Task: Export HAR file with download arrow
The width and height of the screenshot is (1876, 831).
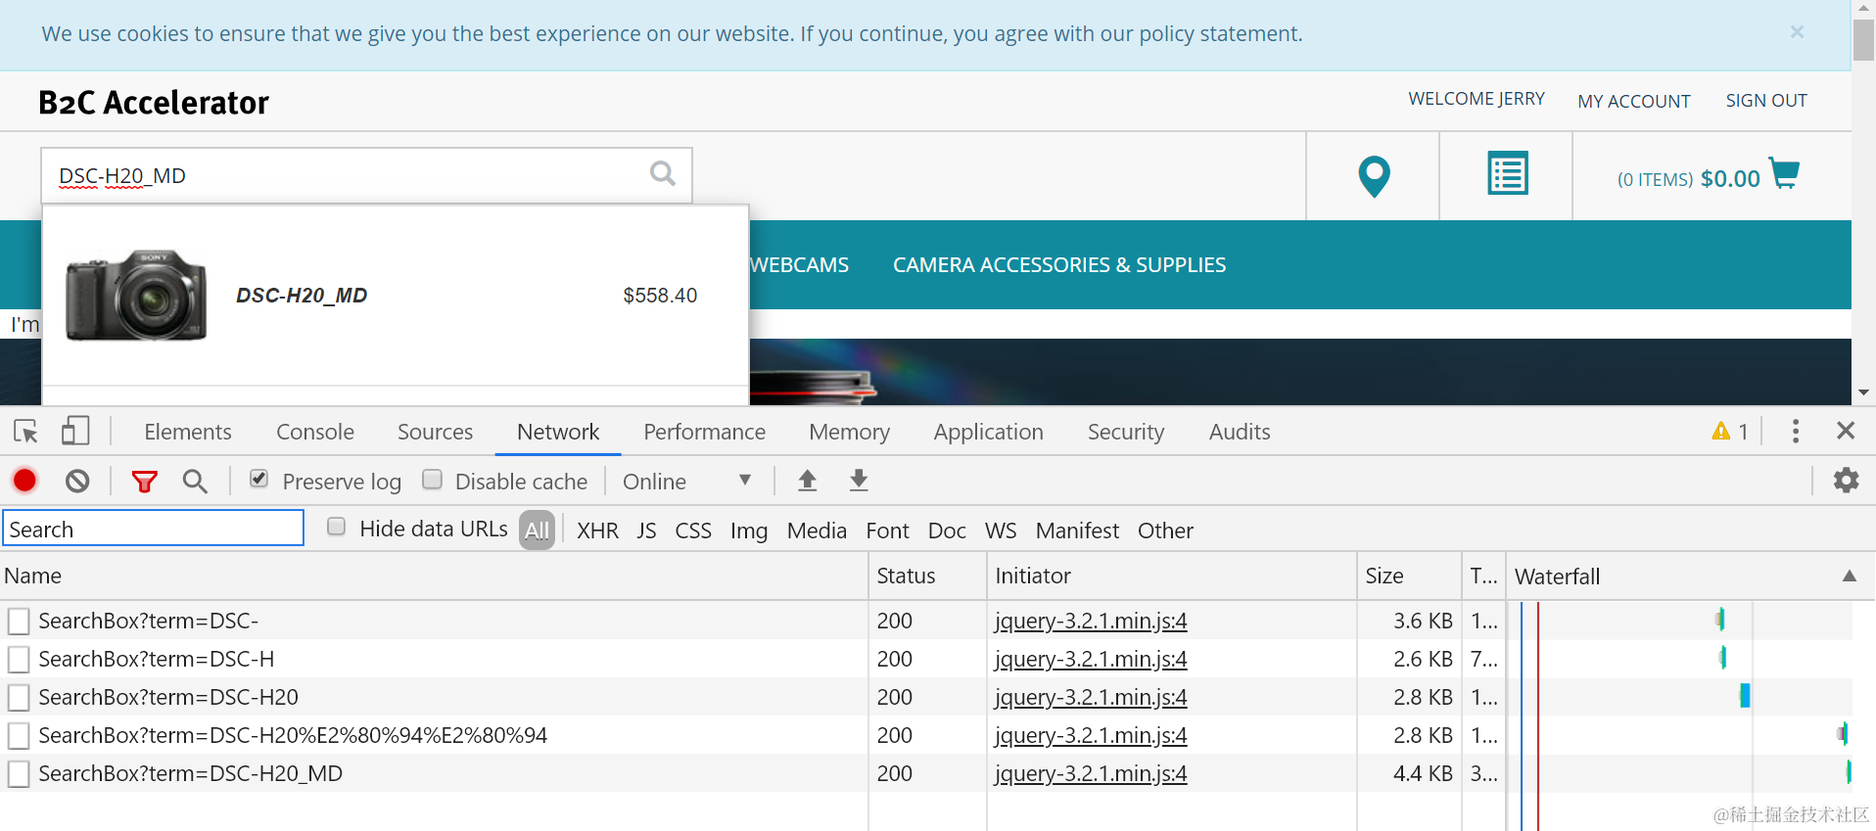Action: tap(859, 480)
